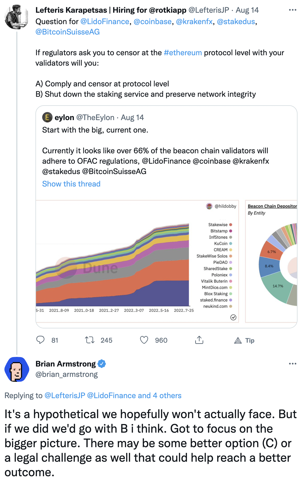Click the Tip triangle icon
This screenshot has height=484, width=305.
tap(238, 340)
